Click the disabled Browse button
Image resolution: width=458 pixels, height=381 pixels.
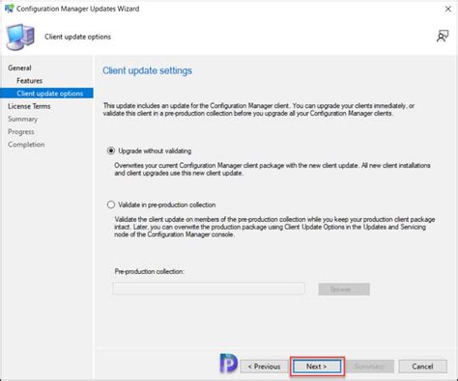pos(344,289)
